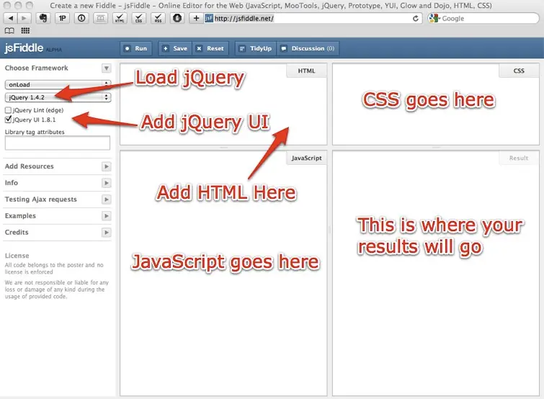Click the Result panel label

click(x=519, y=158)
